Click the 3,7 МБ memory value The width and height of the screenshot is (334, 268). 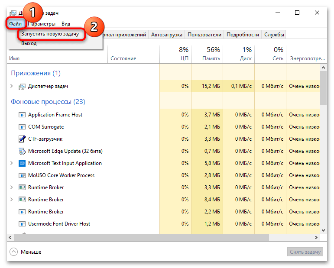click(x=212, y=115)
